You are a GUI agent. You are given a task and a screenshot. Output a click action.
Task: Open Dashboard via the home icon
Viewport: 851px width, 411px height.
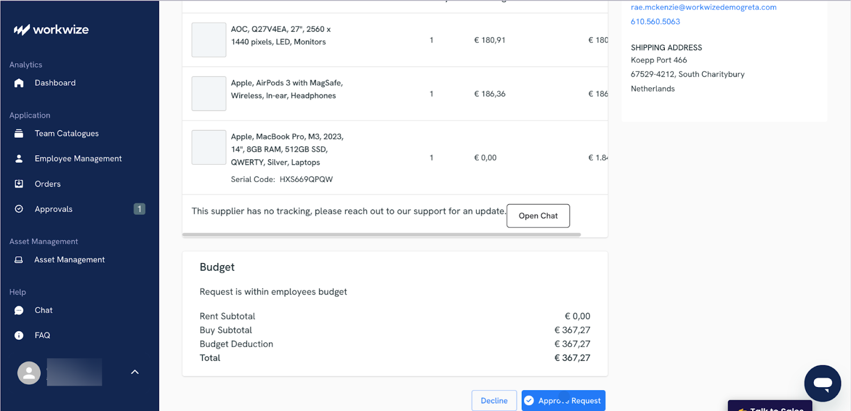click(19, 83)
